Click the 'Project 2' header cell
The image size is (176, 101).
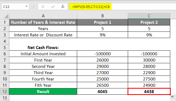(x=149, y=22)
